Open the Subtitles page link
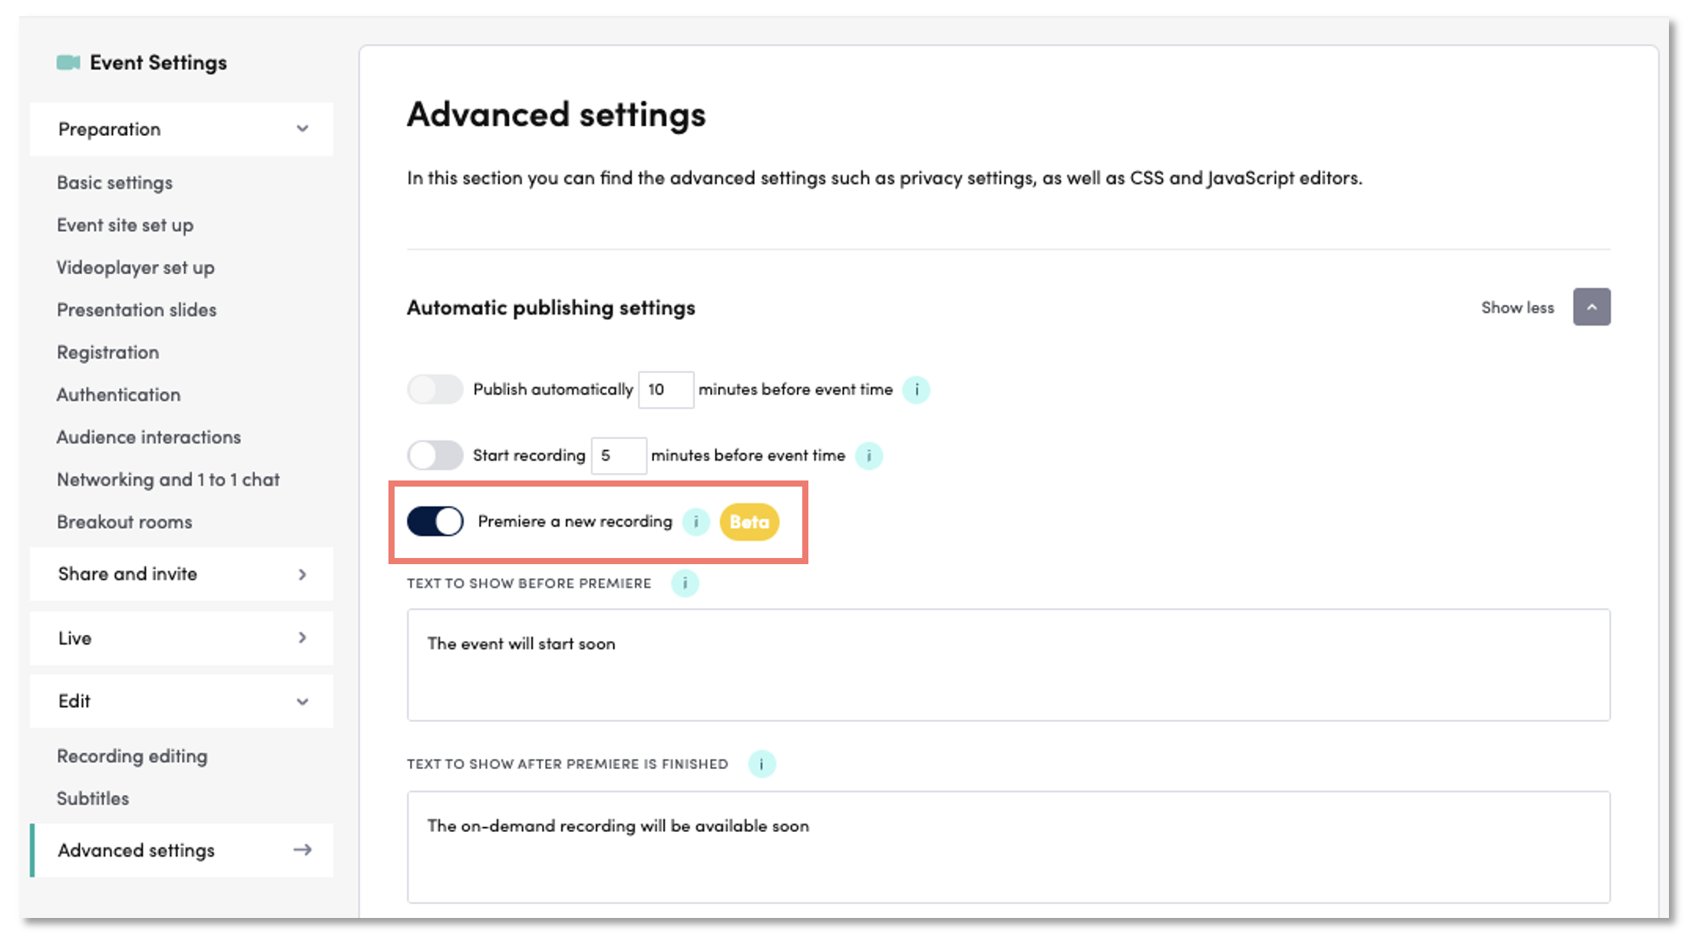This screenshot has width=1692, height=941. [x=93, y=799]
